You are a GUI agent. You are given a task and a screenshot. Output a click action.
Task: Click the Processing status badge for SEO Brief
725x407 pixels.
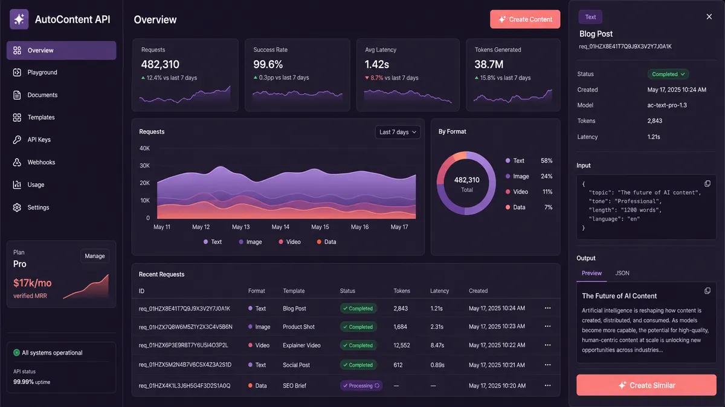tap(361, 385)
